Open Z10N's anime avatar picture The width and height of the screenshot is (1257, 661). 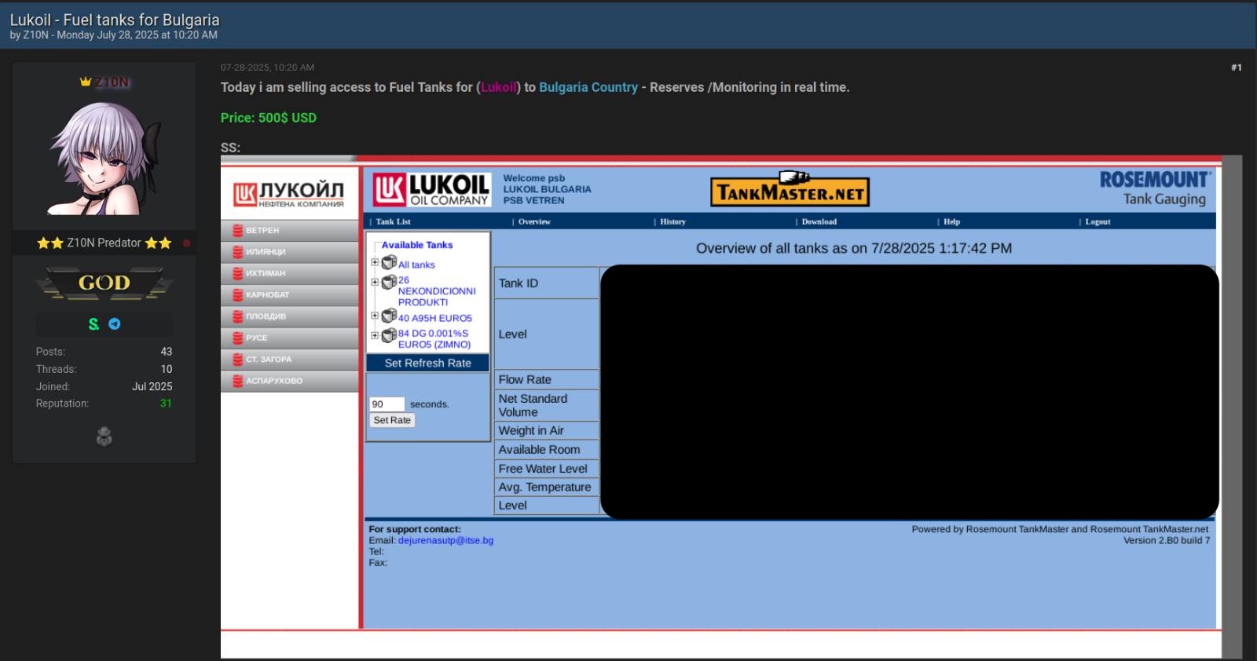104,157
